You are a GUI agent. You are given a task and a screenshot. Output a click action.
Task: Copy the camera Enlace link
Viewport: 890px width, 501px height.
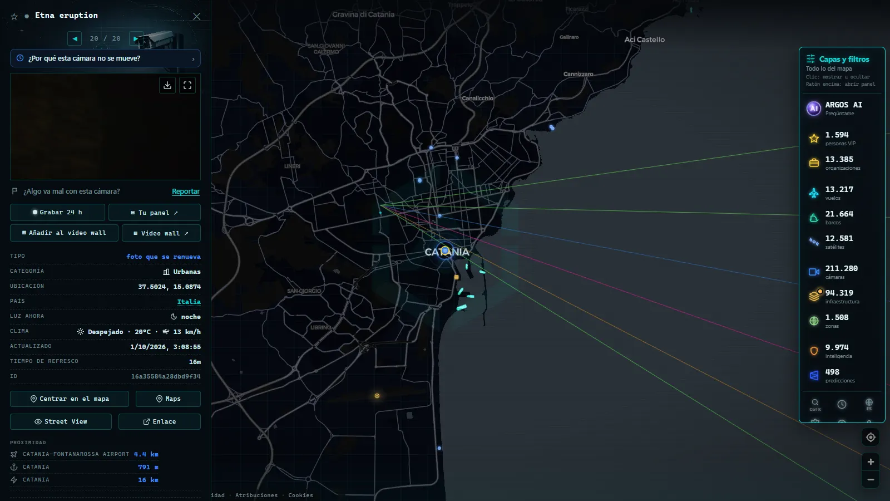coord(160,422)
